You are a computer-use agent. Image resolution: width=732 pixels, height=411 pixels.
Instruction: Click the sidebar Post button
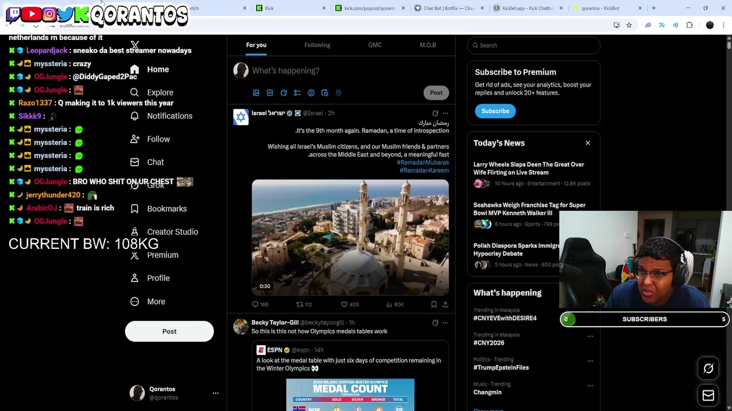(x=169, y=332)
